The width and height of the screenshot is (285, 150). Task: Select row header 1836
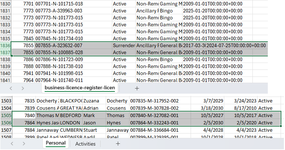(5, 46)
